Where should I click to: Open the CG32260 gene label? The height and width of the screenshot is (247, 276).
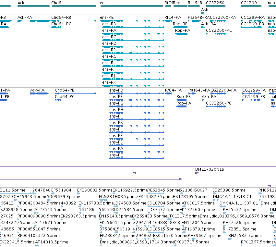click(215, 3)
